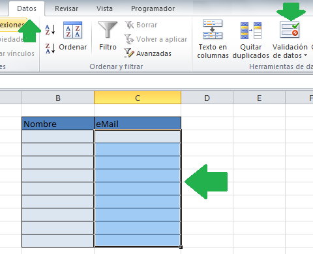Open the Programador tab

[x=153, y=8]
